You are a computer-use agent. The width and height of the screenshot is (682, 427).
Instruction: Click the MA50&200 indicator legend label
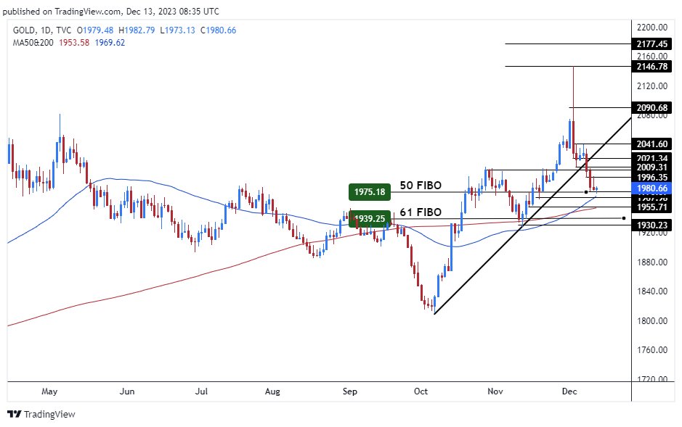coord(33,43)
